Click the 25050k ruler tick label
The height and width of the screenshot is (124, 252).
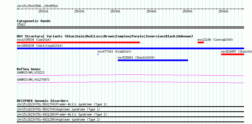pos(187,11)
